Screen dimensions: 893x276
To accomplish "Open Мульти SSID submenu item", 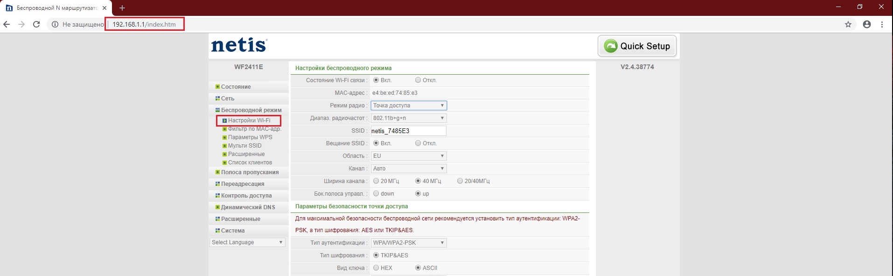I will (x=244, y=146).
